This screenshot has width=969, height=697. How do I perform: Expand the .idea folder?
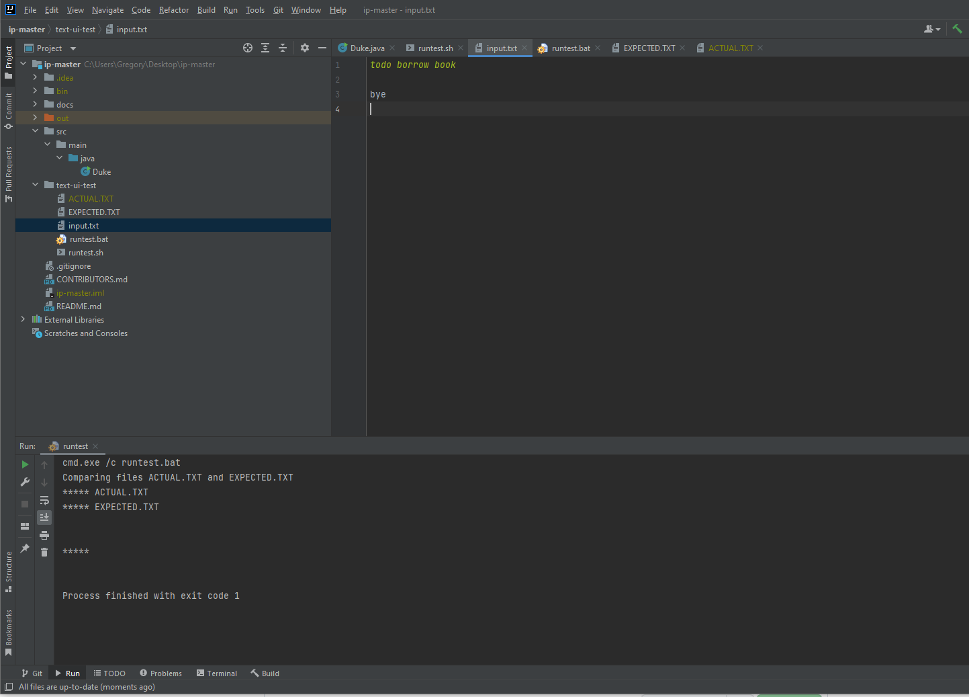coord(35,77)
